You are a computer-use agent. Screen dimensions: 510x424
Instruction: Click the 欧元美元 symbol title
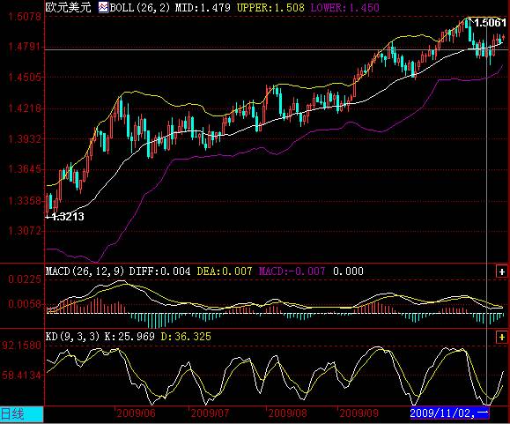point(68,7)
